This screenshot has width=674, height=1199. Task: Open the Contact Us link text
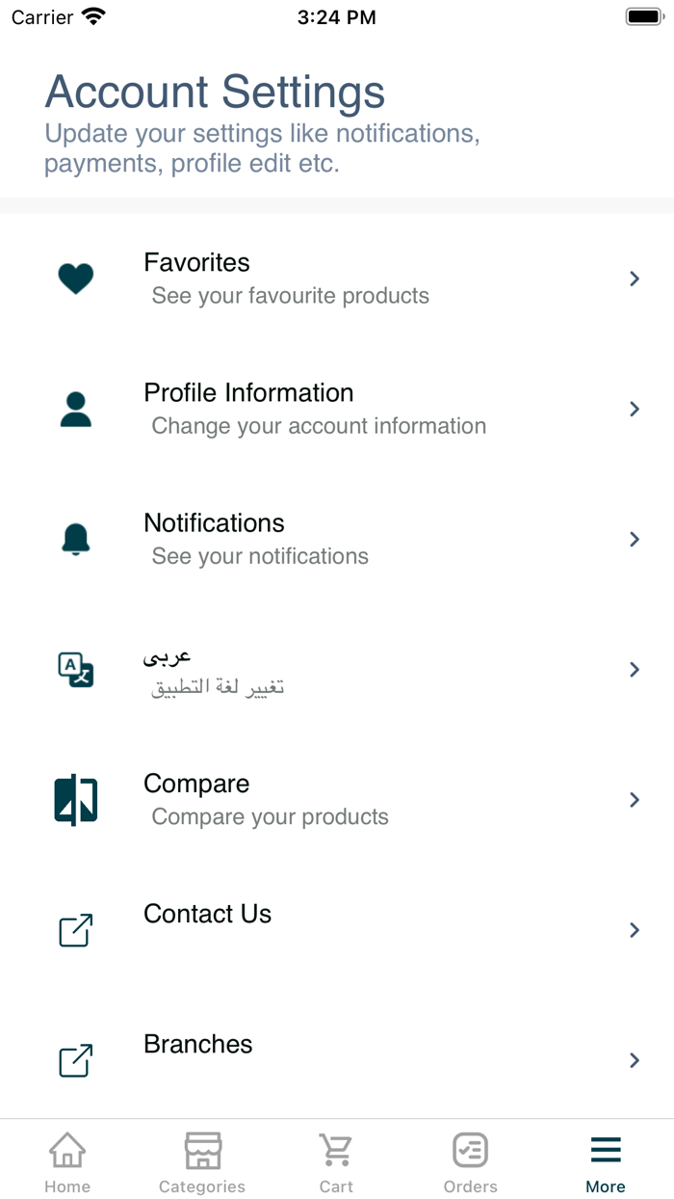click(208, 914)
